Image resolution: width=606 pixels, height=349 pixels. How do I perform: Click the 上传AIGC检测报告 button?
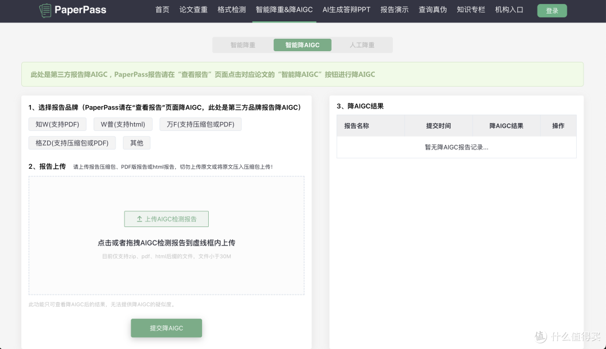click(166, 219)
